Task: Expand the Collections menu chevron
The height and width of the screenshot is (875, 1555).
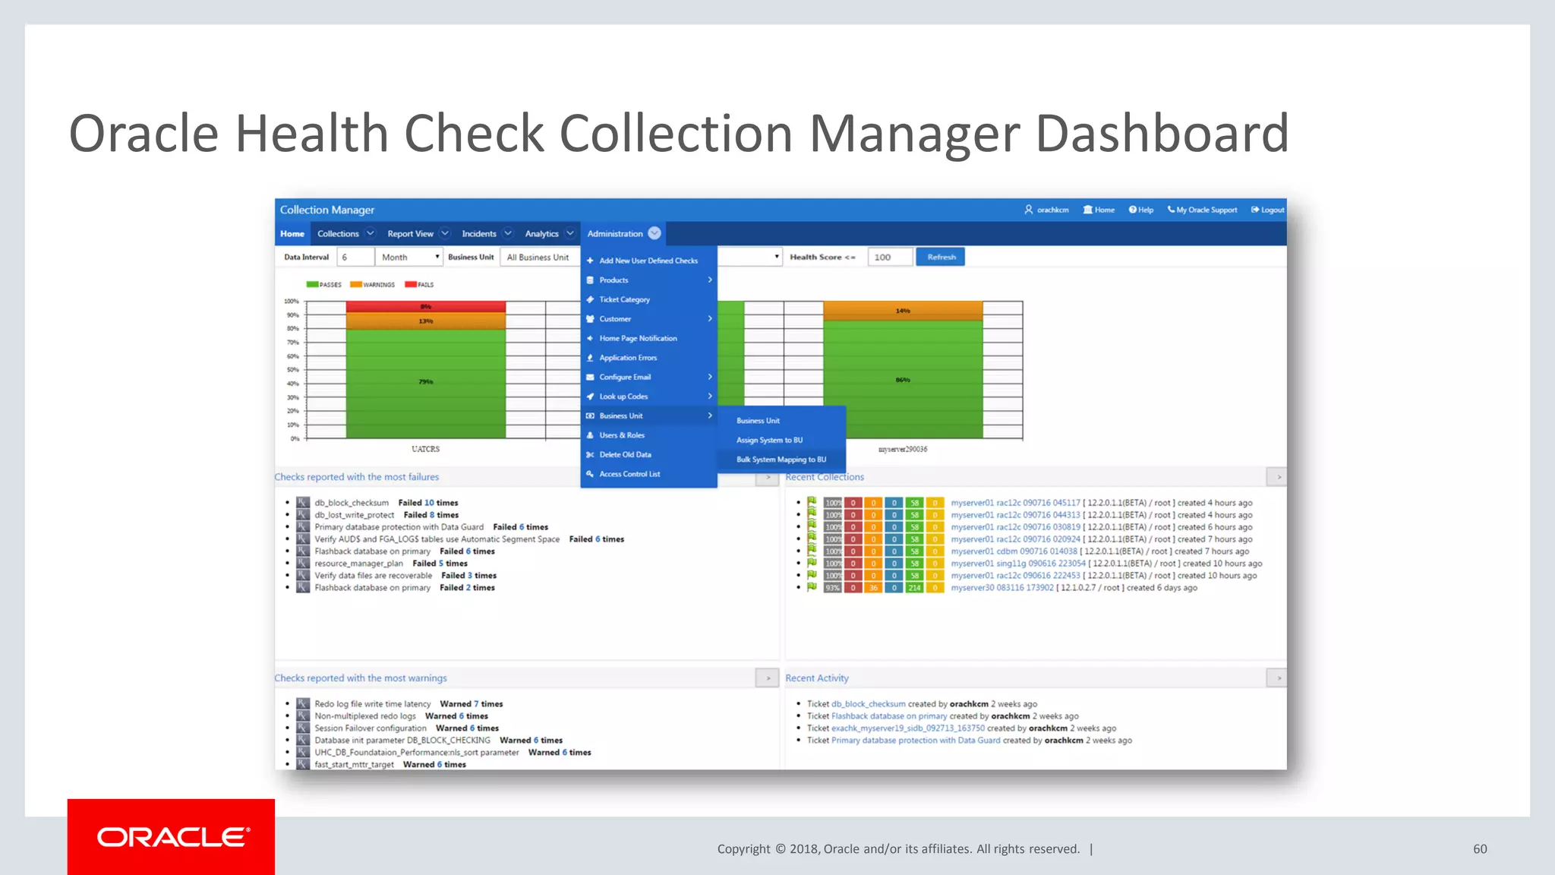Action: click(x=371, y=233)
